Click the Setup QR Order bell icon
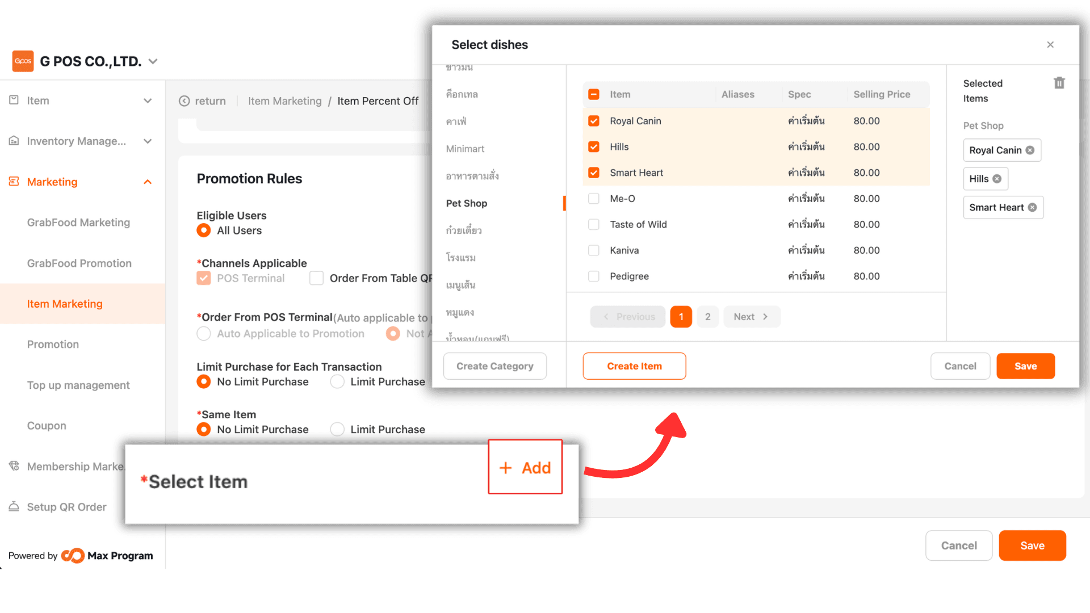Viewport: 1090px width, 613px height. pyautogui.click(x=14, y=506)
